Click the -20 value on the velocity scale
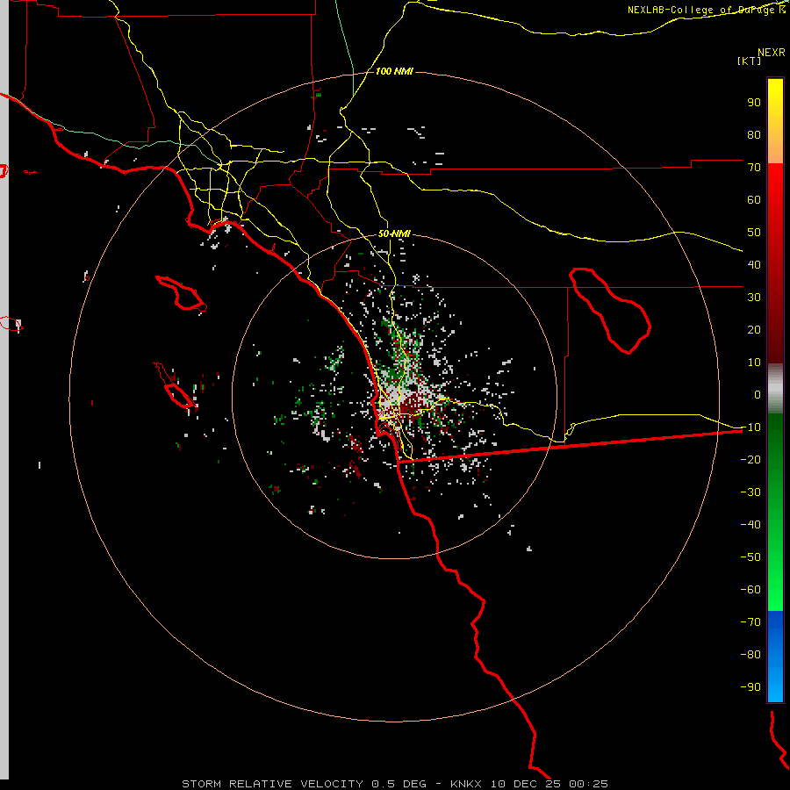Screen dimensions: 790x790 (x=750, y=459)
